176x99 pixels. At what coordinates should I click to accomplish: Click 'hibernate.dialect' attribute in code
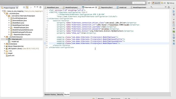(81, 31)
